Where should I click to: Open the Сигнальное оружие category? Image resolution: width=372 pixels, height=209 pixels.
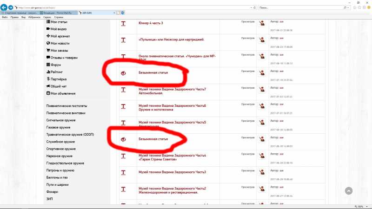(x=61, y=120)
